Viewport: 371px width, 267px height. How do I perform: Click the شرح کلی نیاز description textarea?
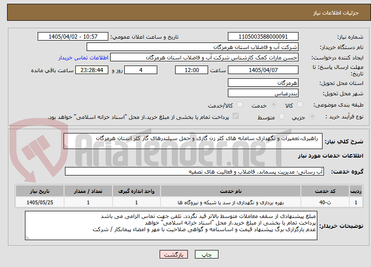tap(193, 141)
